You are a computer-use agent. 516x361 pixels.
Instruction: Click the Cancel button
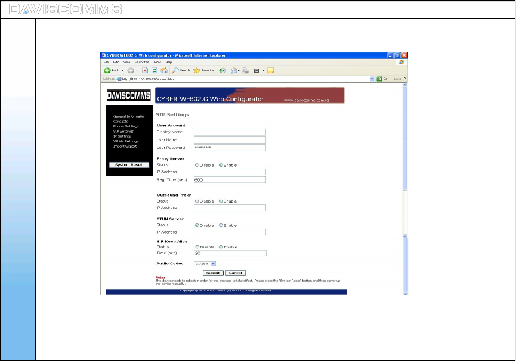(x=235, y=273)
